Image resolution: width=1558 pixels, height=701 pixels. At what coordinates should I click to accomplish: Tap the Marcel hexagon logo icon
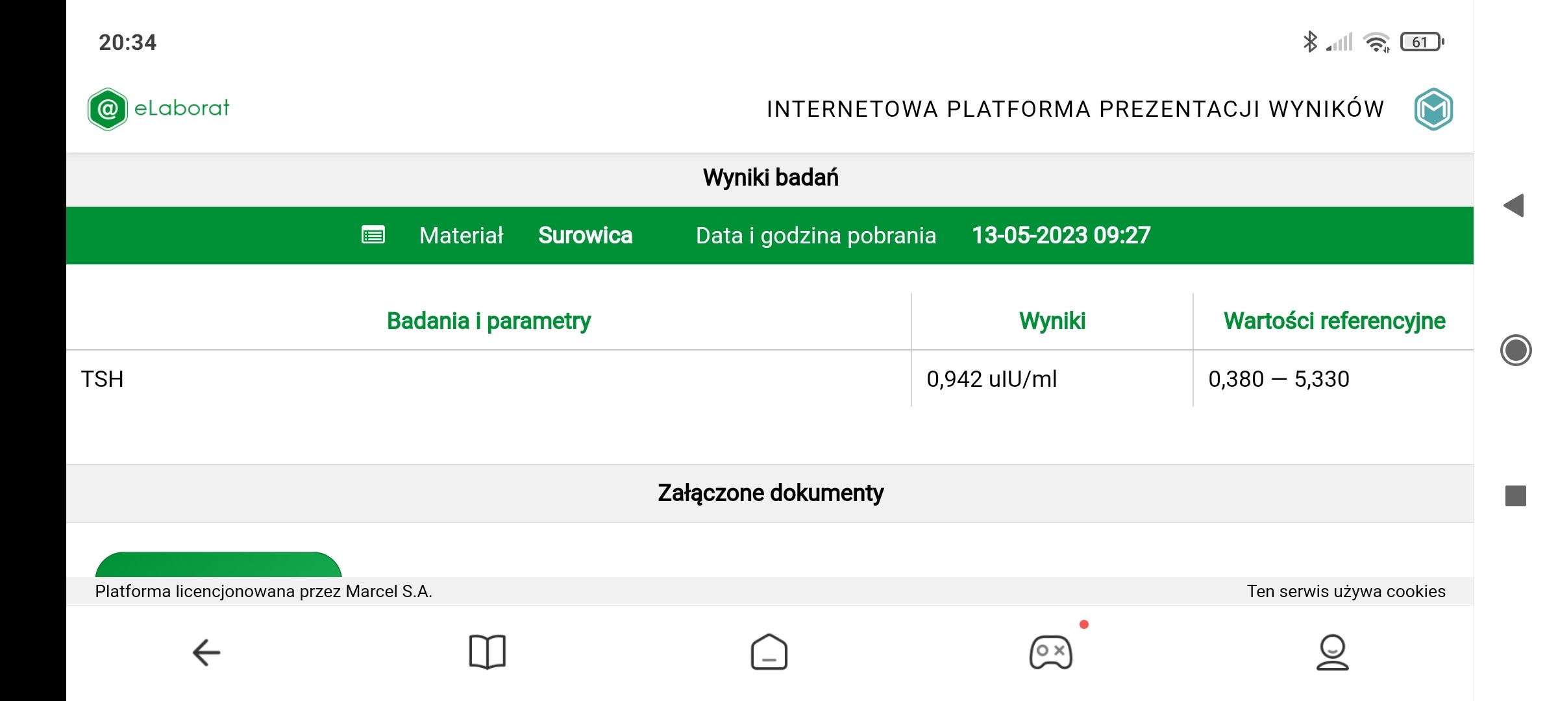(1433, 109)
